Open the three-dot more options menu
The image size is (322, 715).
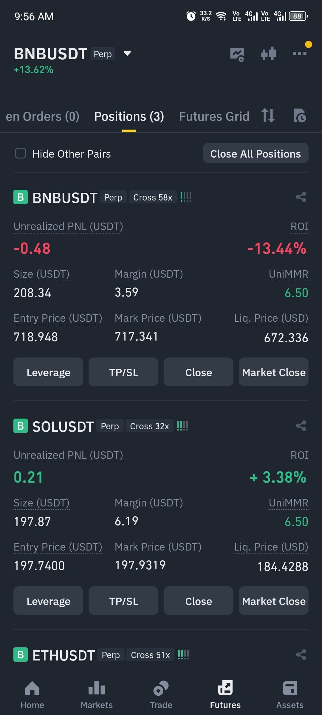coord(299,53)
